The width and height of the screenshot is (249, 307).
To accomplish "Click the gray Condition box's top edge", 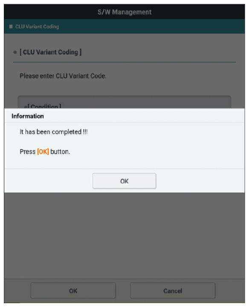I will click(x=124, y=96).
